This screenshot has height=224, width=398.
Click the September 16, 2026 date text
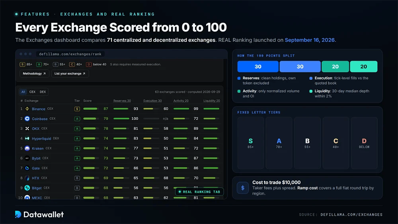click(x=310, y=40)
